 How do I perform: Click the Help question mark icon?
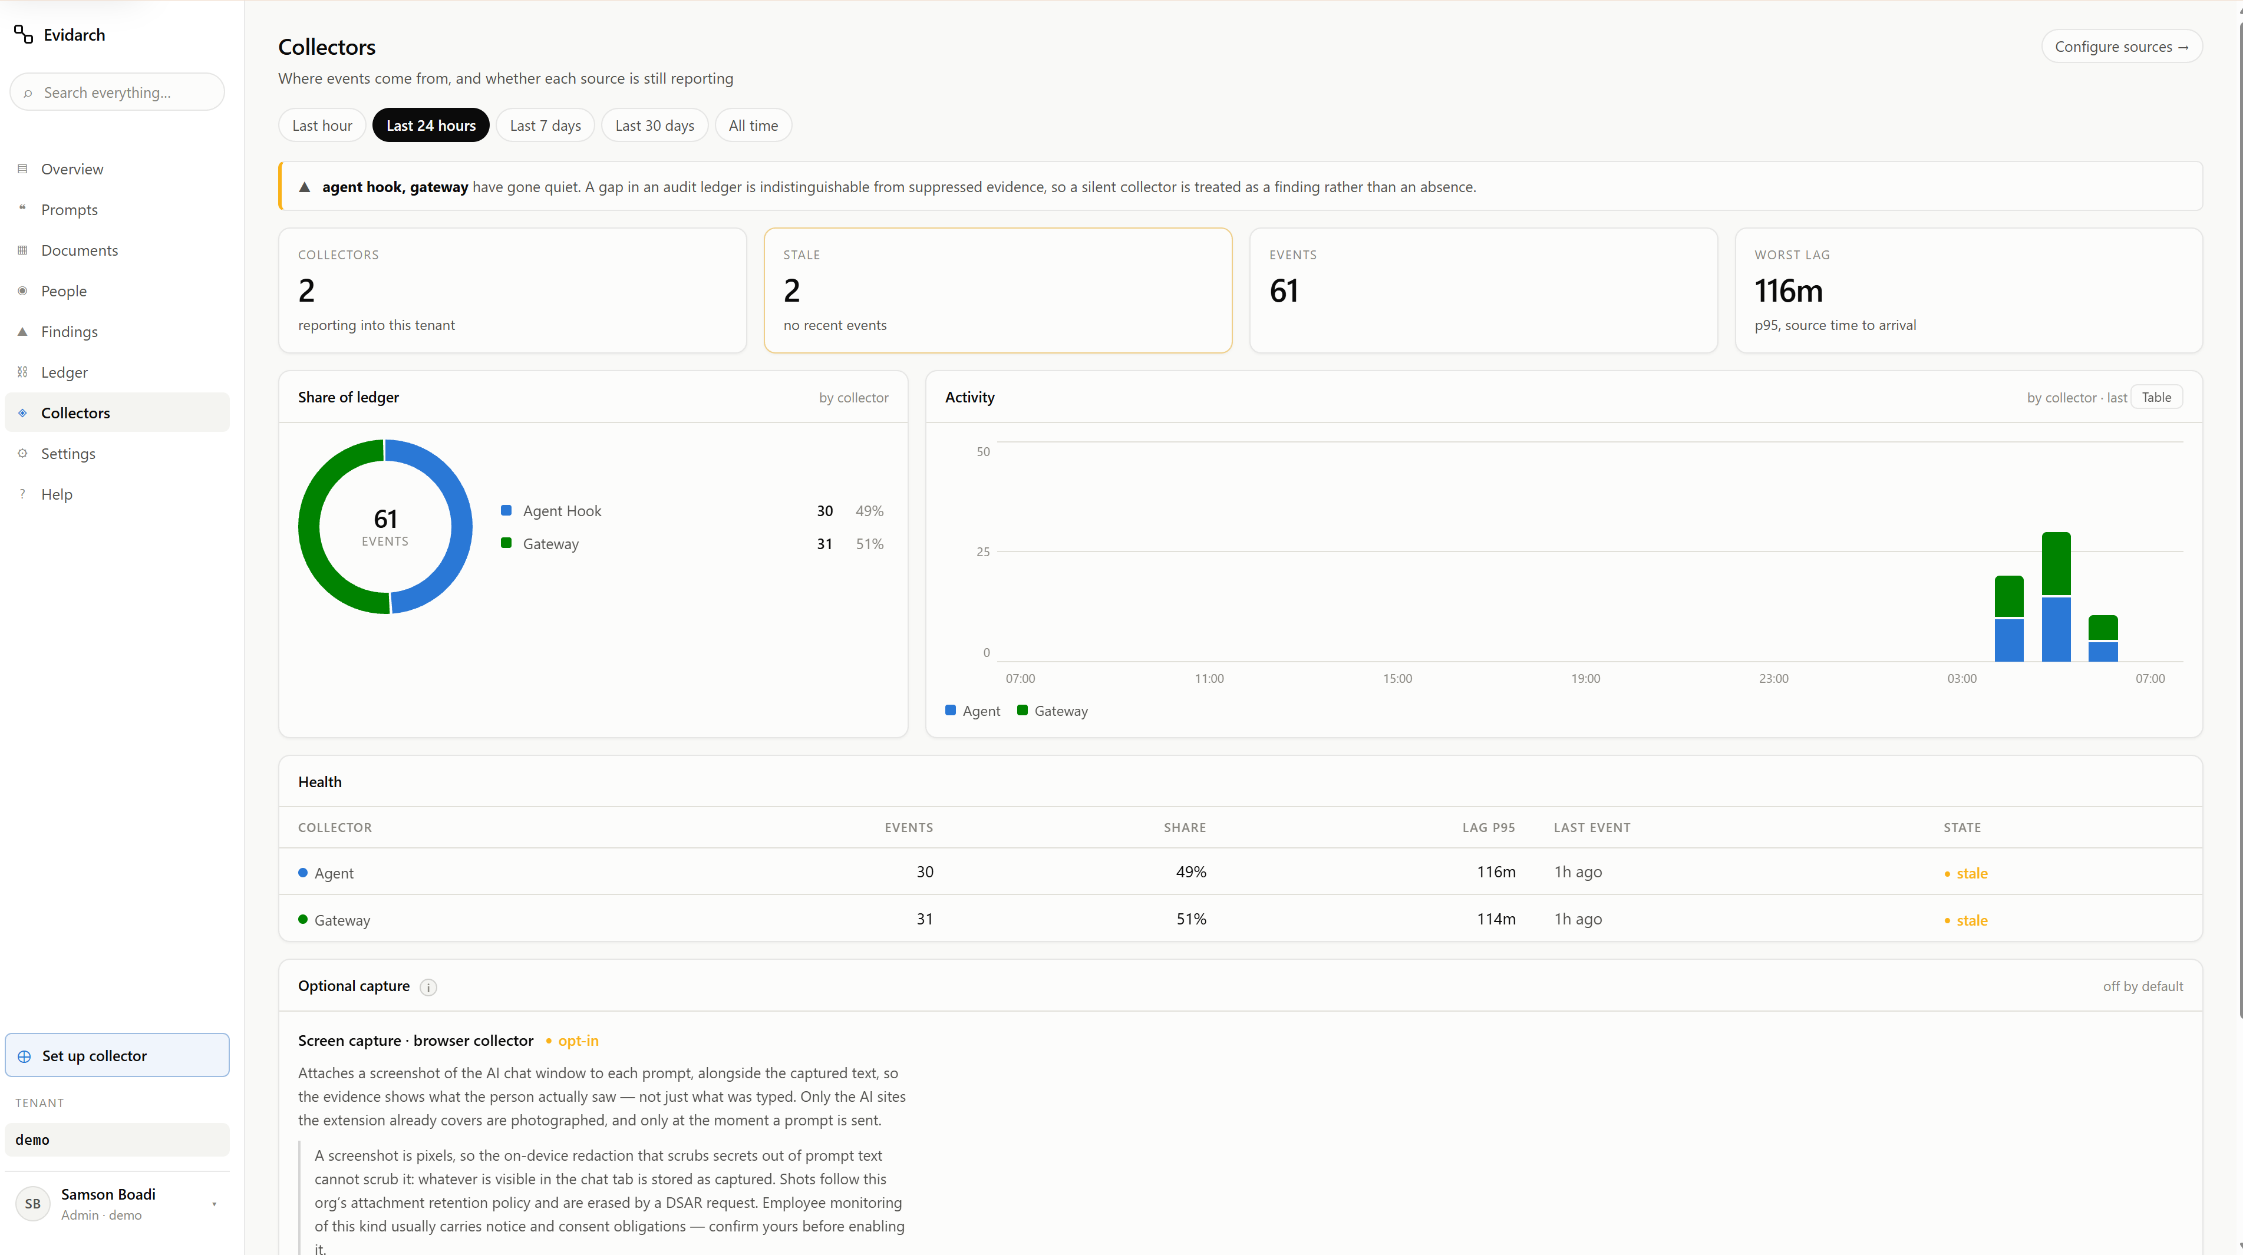pyautogui.click(x=22, y=494)
